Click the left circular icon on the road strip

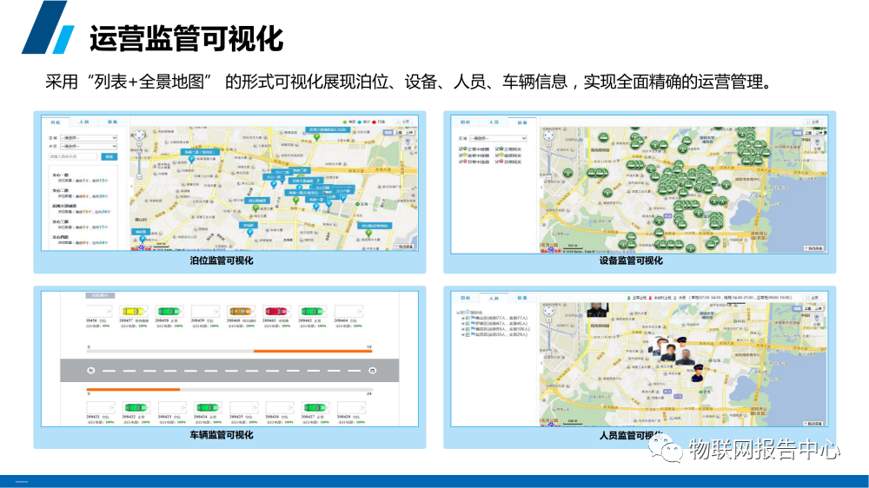[91, 371]
